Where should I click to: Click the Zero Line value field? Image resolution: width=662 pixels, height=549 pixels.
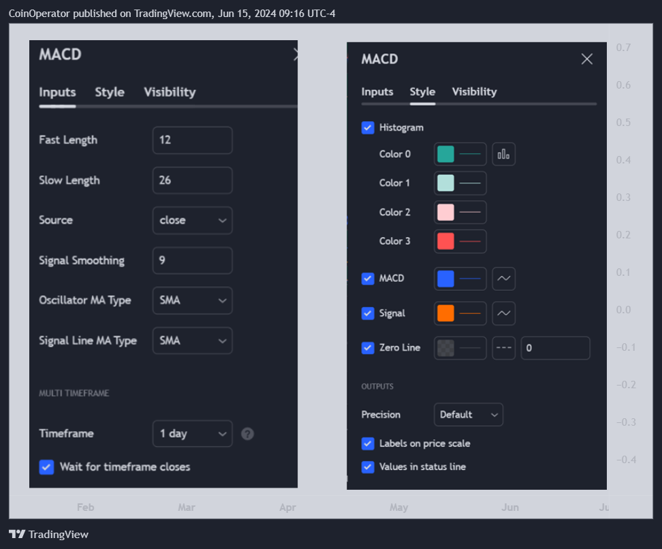pos(555,348)
